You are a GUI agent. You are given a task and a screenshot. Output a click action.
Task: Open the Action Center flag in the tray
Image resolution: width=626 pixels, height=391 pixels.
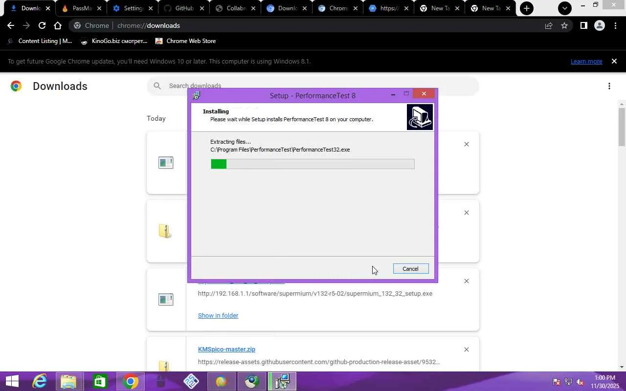pos(557,382)
